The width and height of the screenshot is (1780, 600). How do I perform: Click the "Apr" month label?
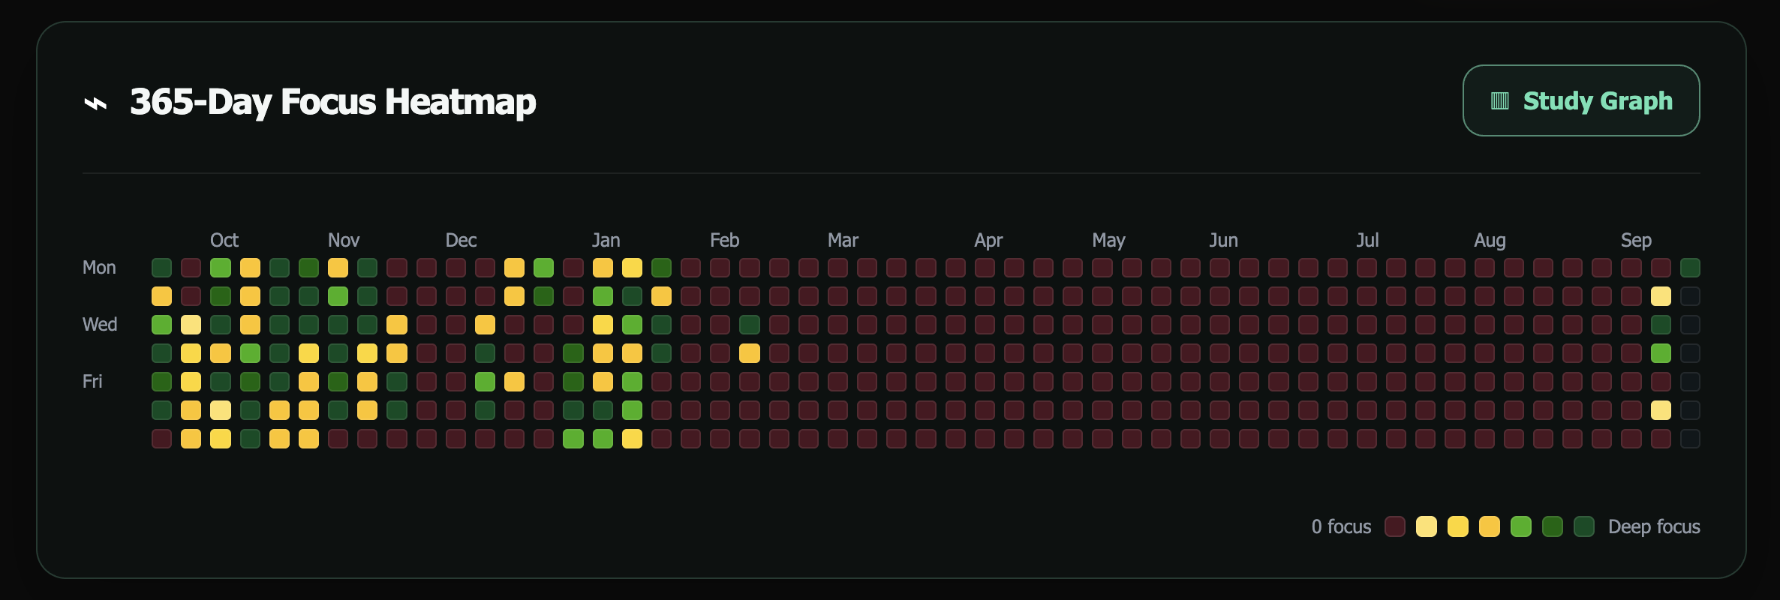[x=988, y=240]
